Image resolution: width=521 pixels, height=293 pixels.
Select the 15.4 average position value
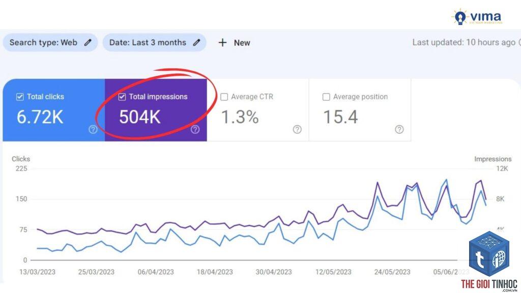[340, 117]
